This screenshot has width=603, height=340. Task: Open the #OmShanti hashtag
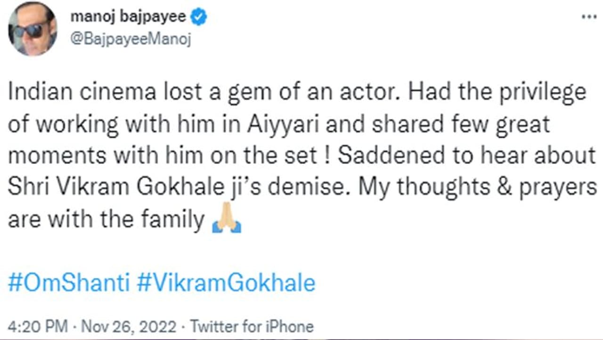pos(69,284)
